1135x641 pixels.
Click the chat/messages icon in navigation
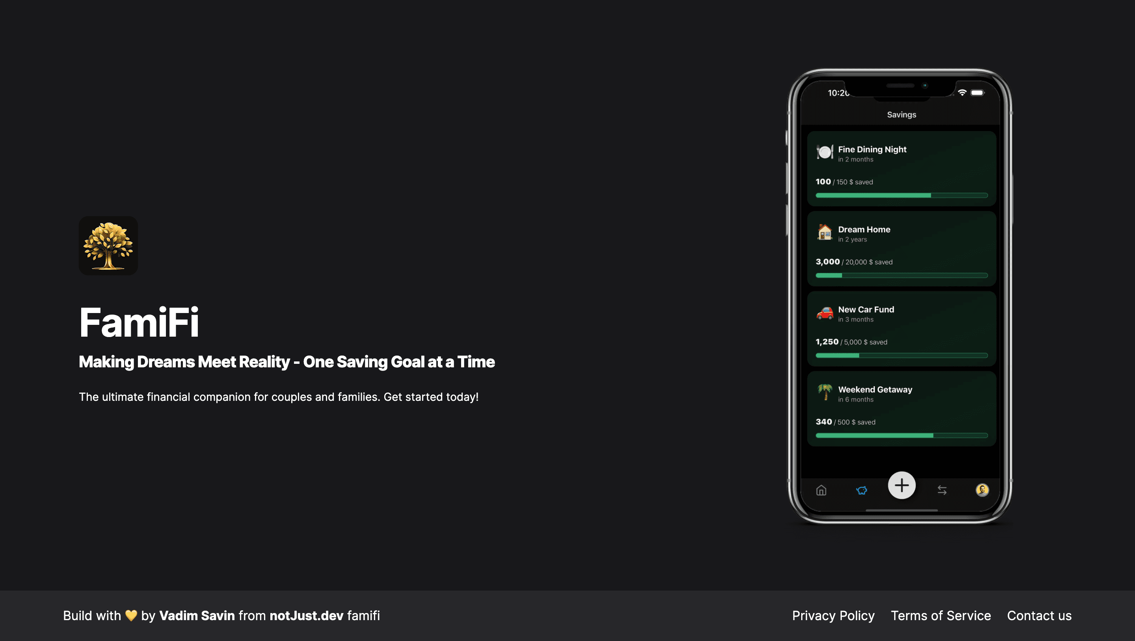(x=861, y=489)
